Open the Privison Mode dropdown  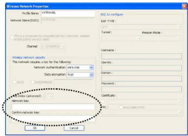162,39
